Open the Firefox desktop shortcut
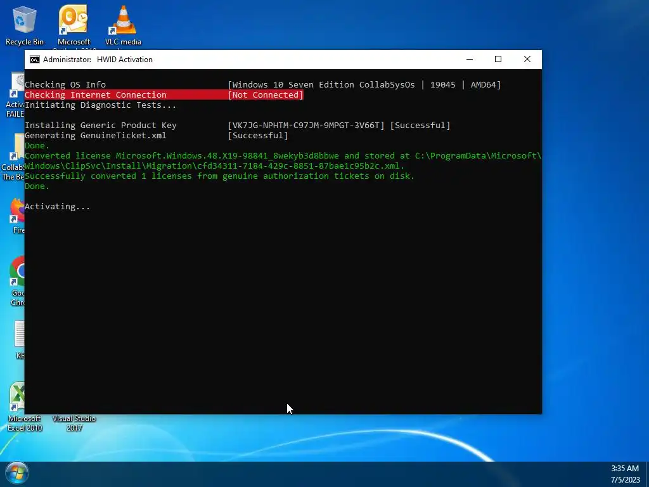The width and height of the screenshot is (649, 487). coord(17,216)
